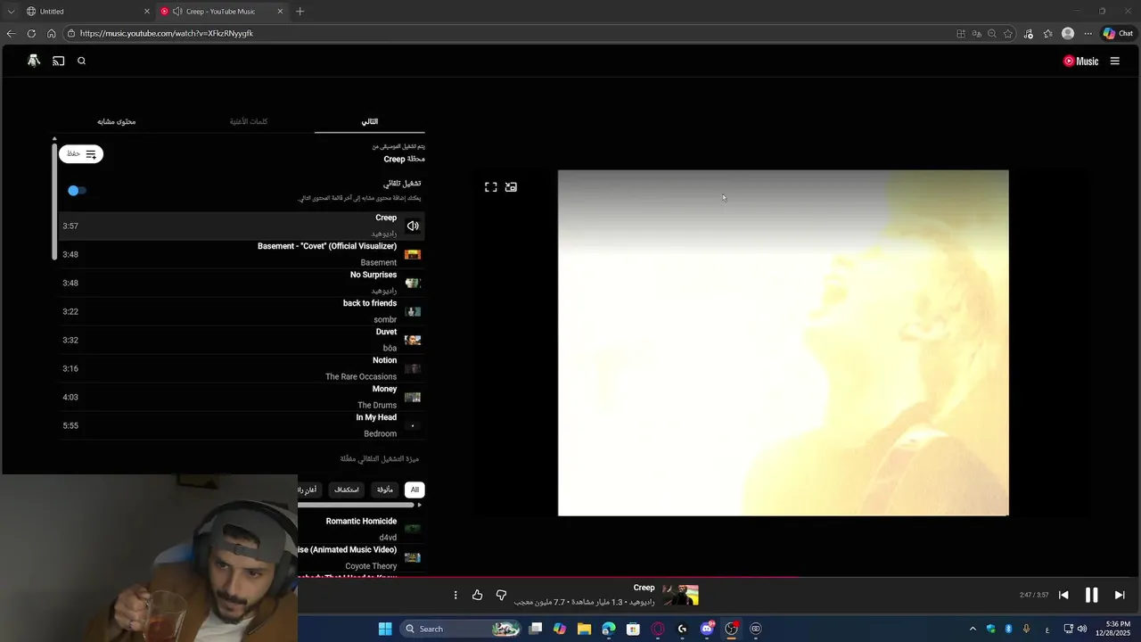Play back to friends by sombr
This screenshot has height=642, width=1141.
tap(241, 311)
